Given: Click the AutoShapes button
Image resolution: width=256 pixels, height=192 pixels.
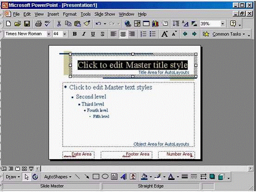Looking at the screenshot, I should [x=58, y=177].
